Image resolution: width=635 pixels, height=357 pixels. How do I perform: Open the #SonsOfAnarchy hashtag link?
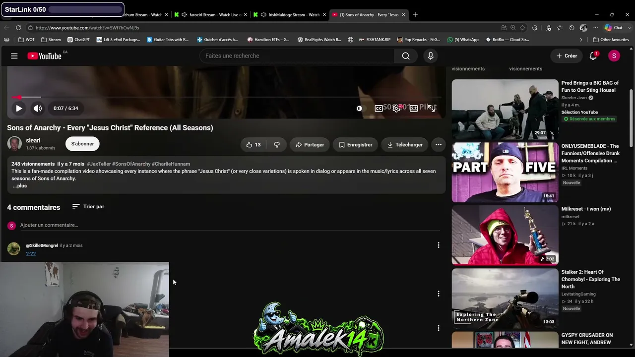131,164
